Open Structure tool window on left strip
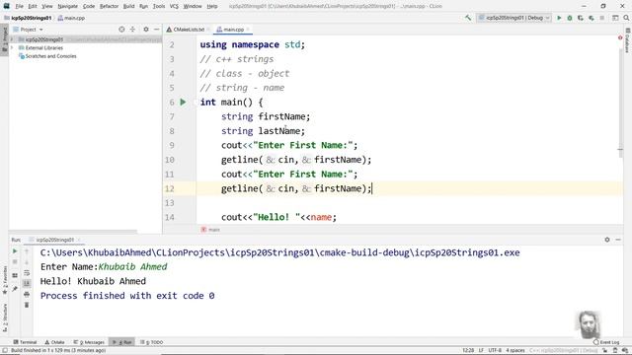Image resolution: width=632 pixels, height=355 pixels. [5, 318]
